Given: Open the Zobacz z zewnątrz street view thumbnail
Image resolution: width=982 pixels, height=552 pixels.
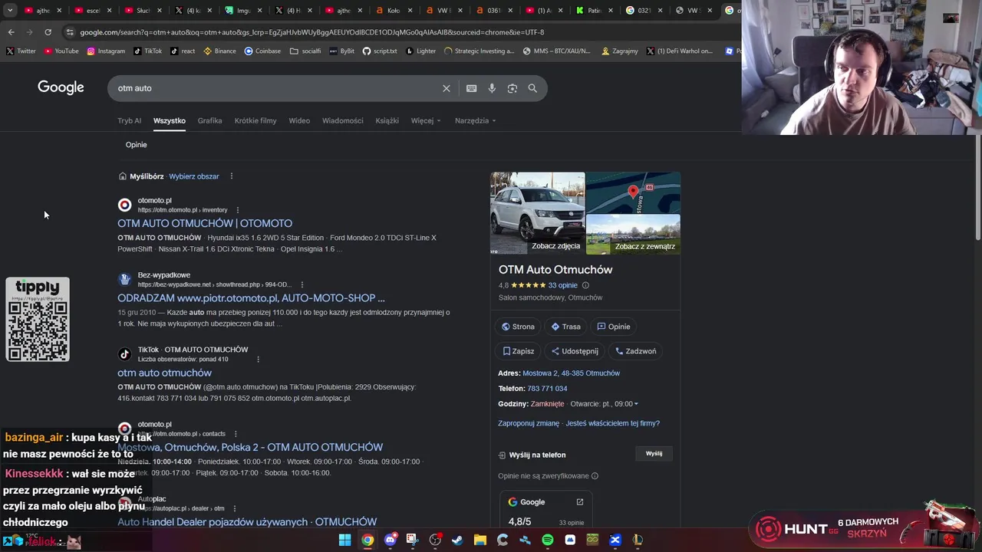Looking at the screenshot, I should pos(633,235).
